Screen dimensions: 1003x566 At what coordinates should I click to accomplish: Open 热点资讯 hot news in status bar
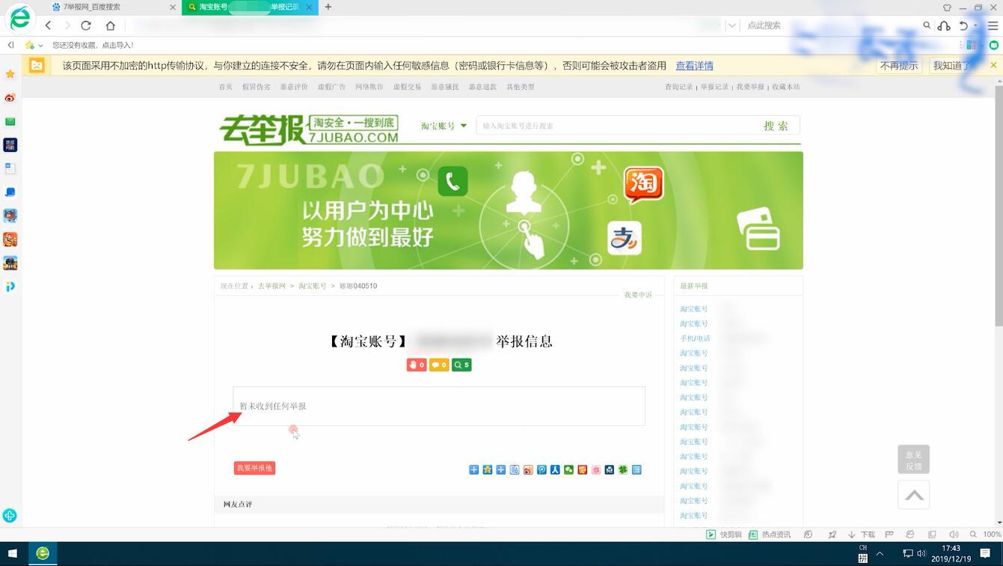770,535
